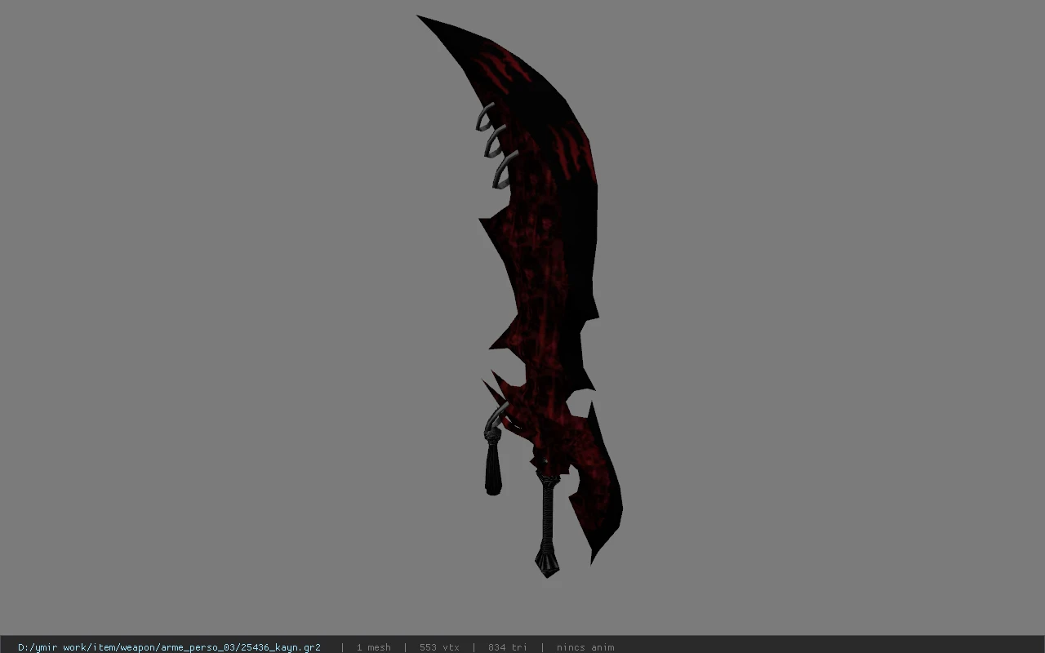Click the '553 vtx' vertex count
The width and height of the screenshot is (1045, 653).
point(439,647)
